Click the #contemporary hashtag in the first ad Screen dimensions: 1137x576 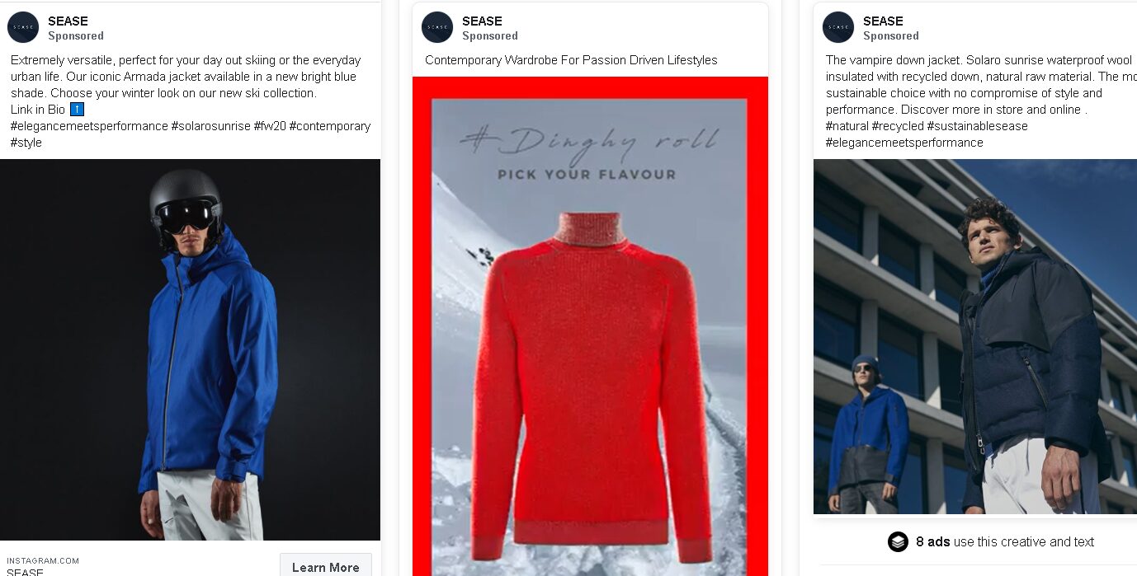(x=330, y=126)
